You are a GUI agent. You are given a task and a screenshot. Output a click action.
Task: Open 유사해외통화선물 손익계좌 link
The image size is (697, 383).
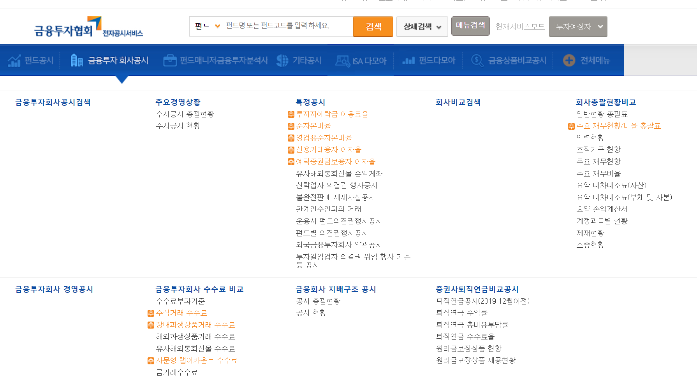pos(339,173)
